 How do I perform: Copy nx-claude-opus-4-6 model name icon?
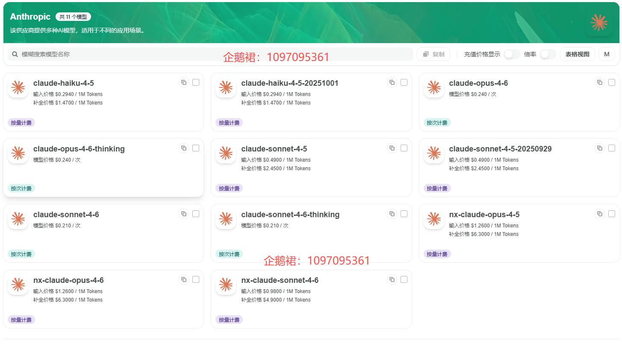pyautogui.click(x=184, y=279)
